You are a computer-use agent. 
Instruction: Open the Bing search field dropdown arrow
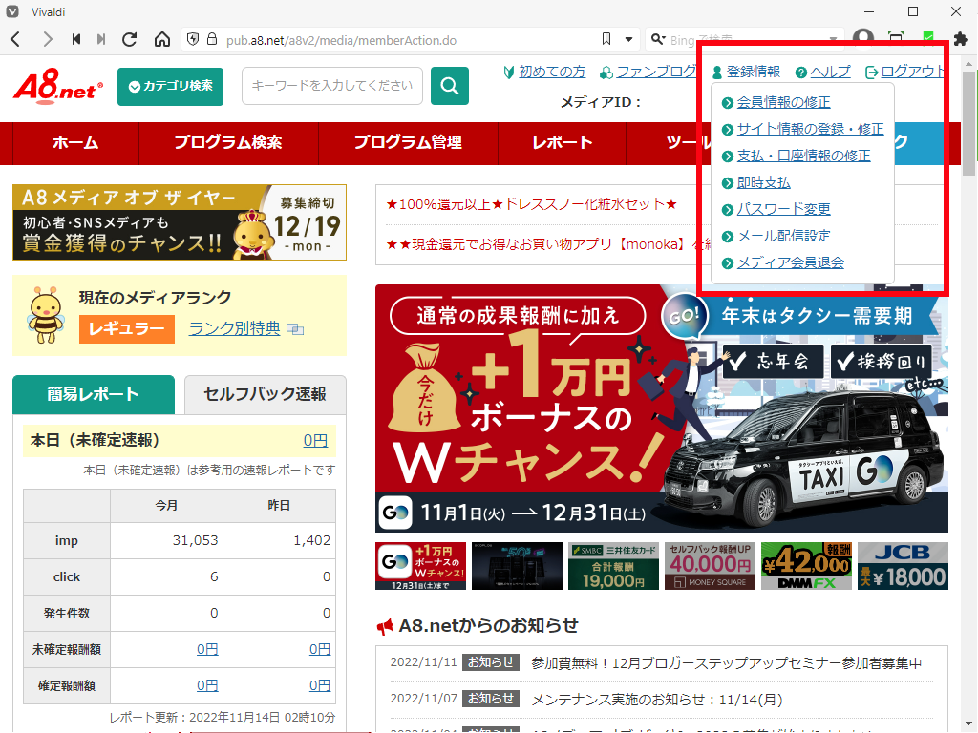click(833, 39)
